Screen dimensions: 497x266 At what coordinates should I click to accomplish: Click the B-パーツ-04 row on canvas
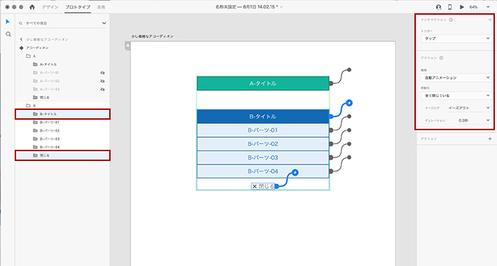coord(262,171)
